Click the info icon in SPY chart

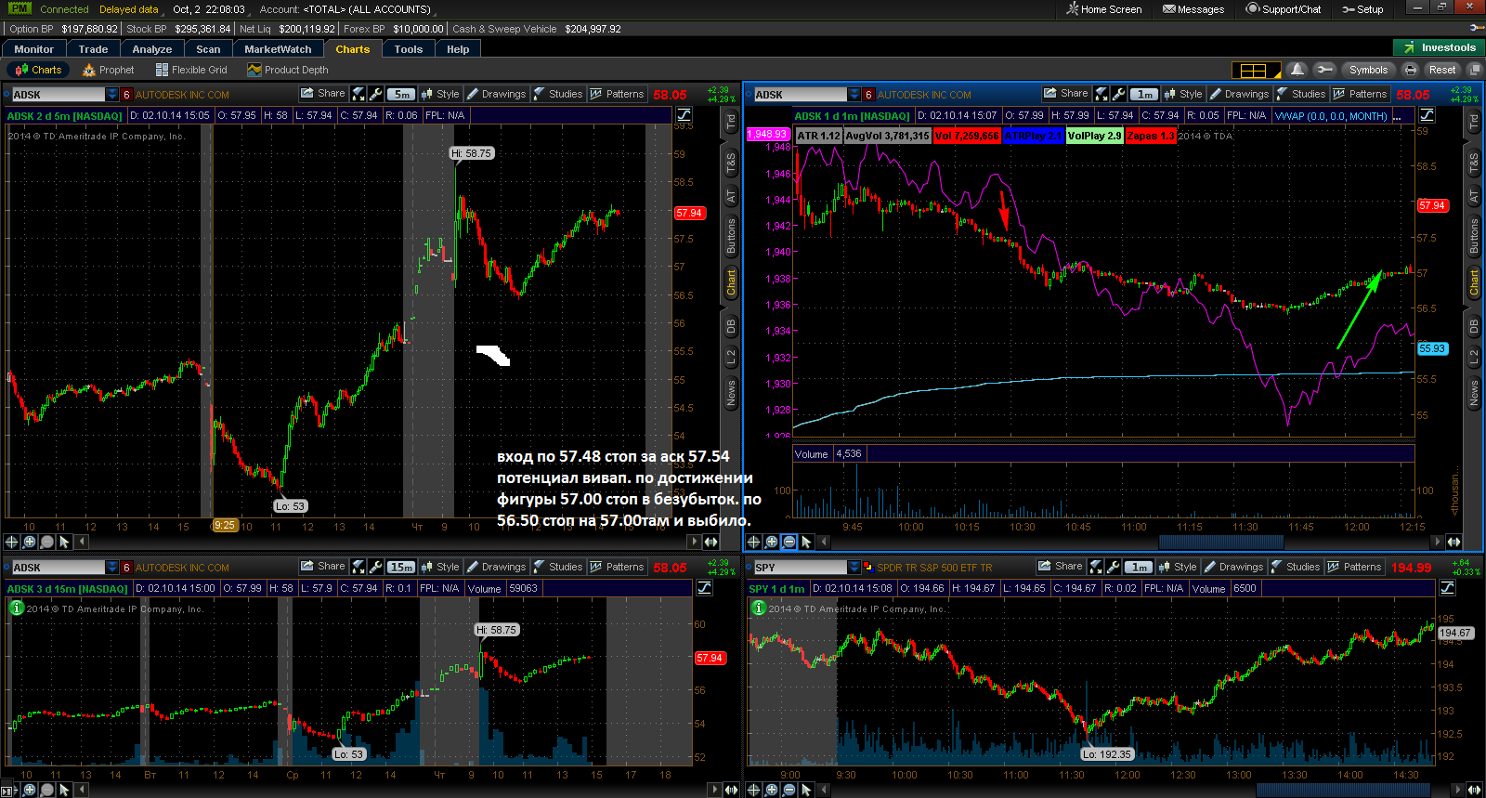[758, 608]
